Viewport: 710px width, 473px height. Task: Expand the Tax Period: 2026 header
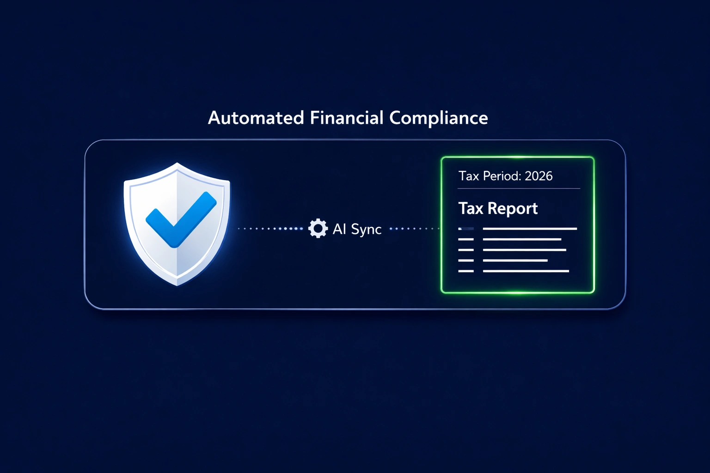pos(505,176)
